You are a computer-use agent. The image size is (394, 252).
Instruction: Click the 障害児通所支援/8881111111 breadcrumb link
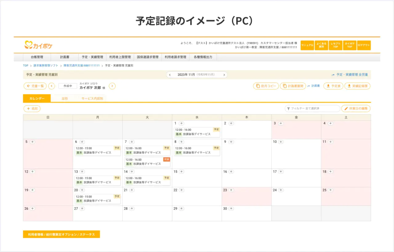82,66
